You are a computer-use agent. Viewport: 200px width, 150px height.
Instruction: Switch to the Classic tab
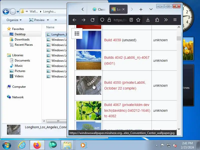click(x=99, y=9)
